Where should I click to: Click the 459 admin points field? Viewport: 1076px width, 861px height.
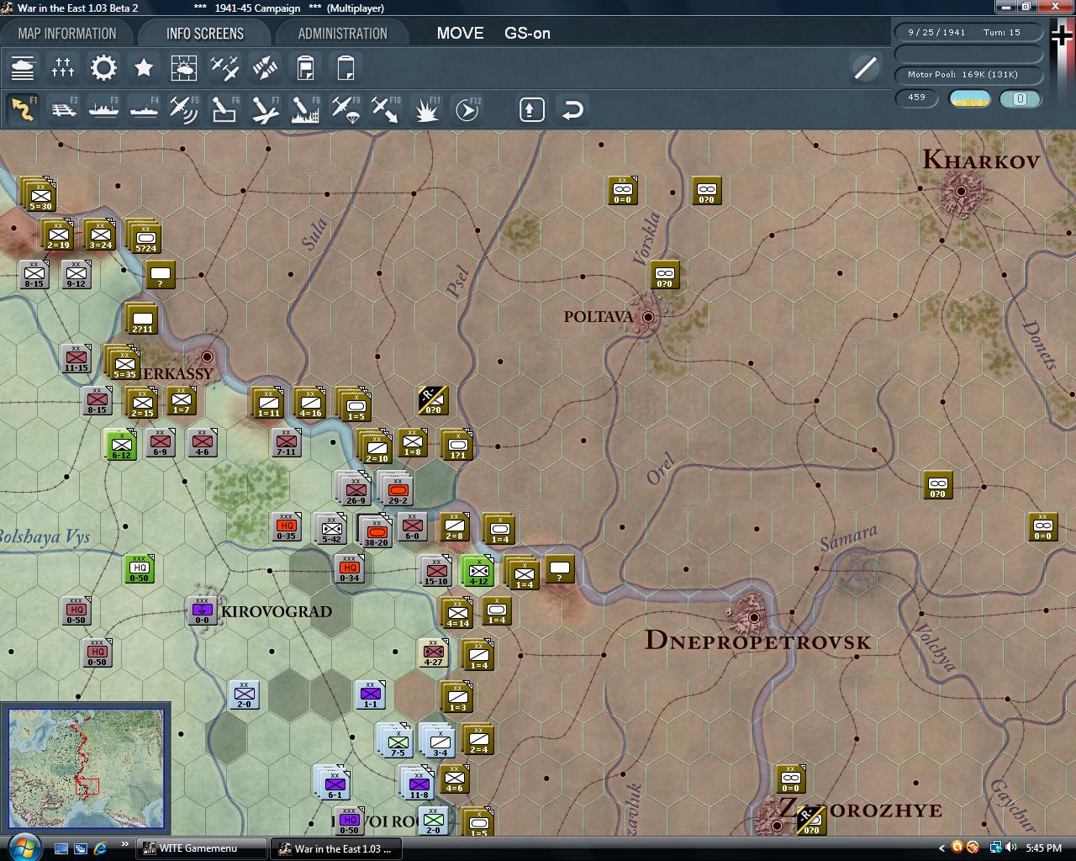918,98
